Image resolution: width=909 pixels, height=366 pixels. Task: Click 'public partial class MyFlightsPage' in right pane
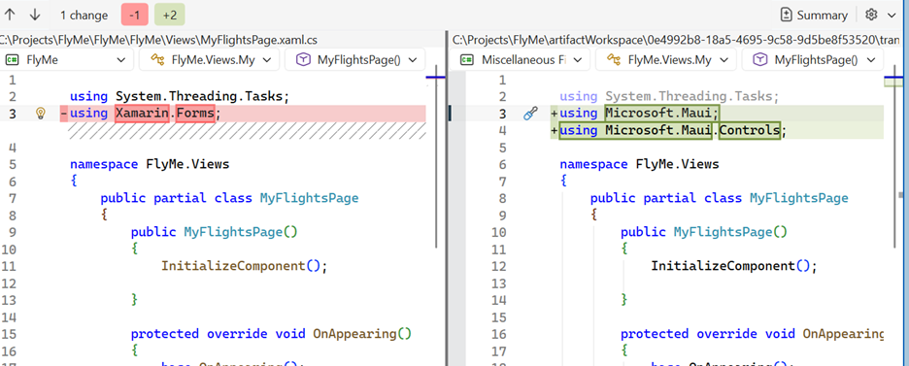coord(720,198)
